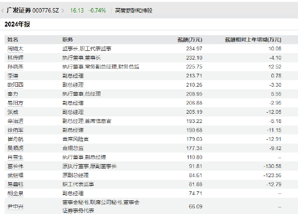The width and height of the screenshot is (298, 214).
Task: Select stock price 16.13
Action: pos(77,10)
